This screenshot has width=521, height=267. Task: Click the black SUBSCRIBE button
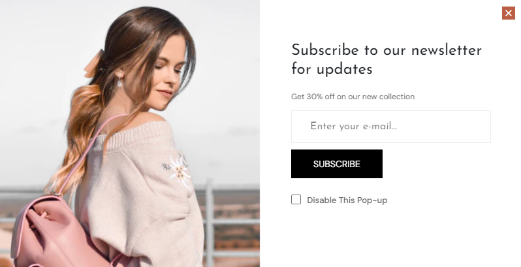(337, 164)
